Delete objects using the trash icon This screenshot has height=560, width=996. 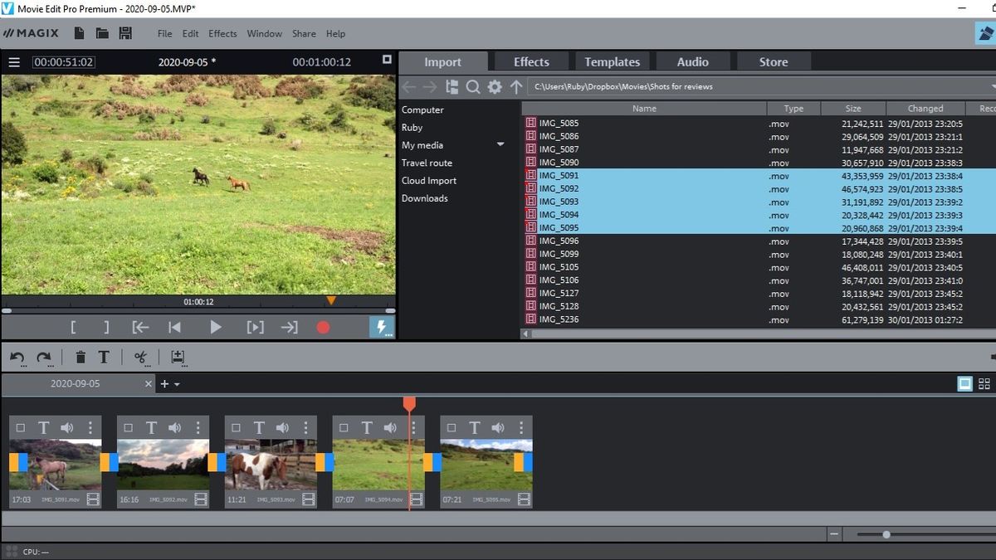tap(80, 357)
